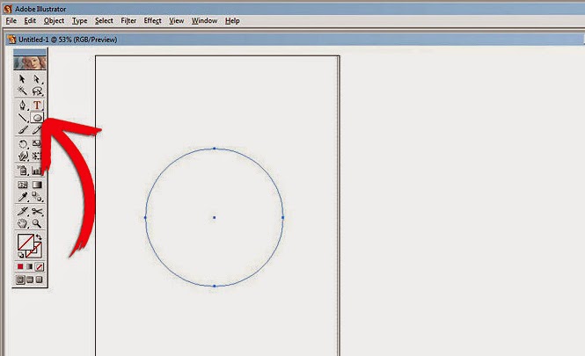585x356 pixels.
Task: Open the Filter menu
Action: pyautogui.click(x=128, y=21)
